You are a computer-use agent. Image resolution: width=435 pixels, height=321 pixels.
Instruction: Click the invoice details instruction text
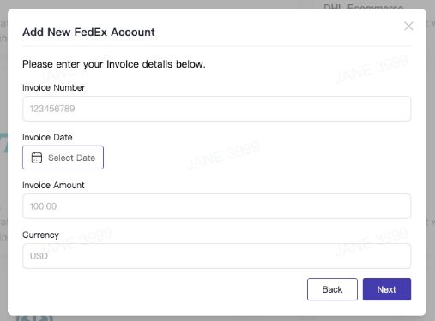pyautogui.click(x=114, y=64)
